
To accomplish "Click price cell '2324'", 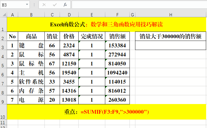I will 69,45.
